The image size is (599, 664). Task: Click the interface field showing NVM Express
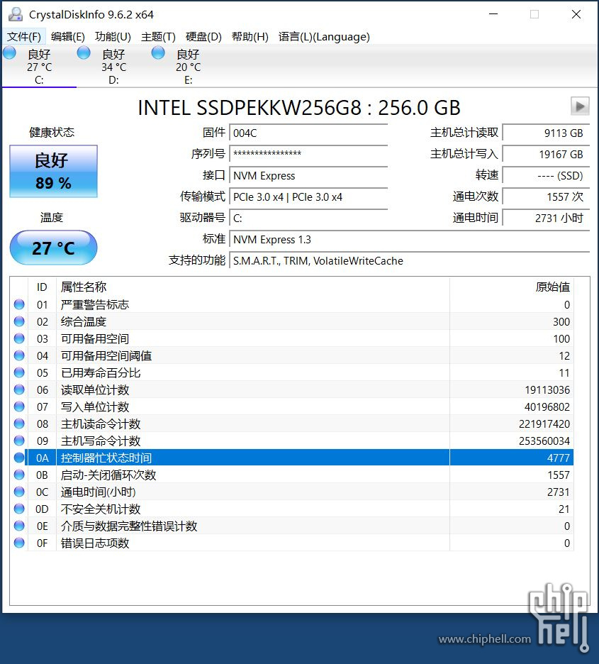[308, 175]
